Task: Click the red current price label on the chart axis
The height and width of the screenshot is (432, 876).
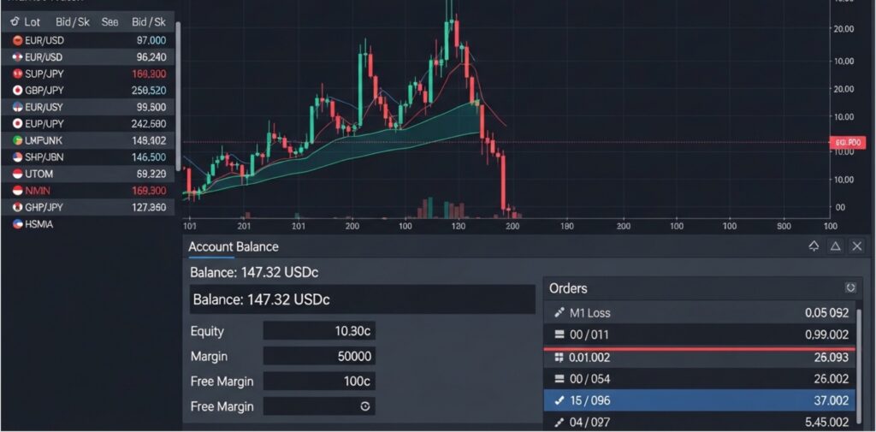Action: coord(848,143)
